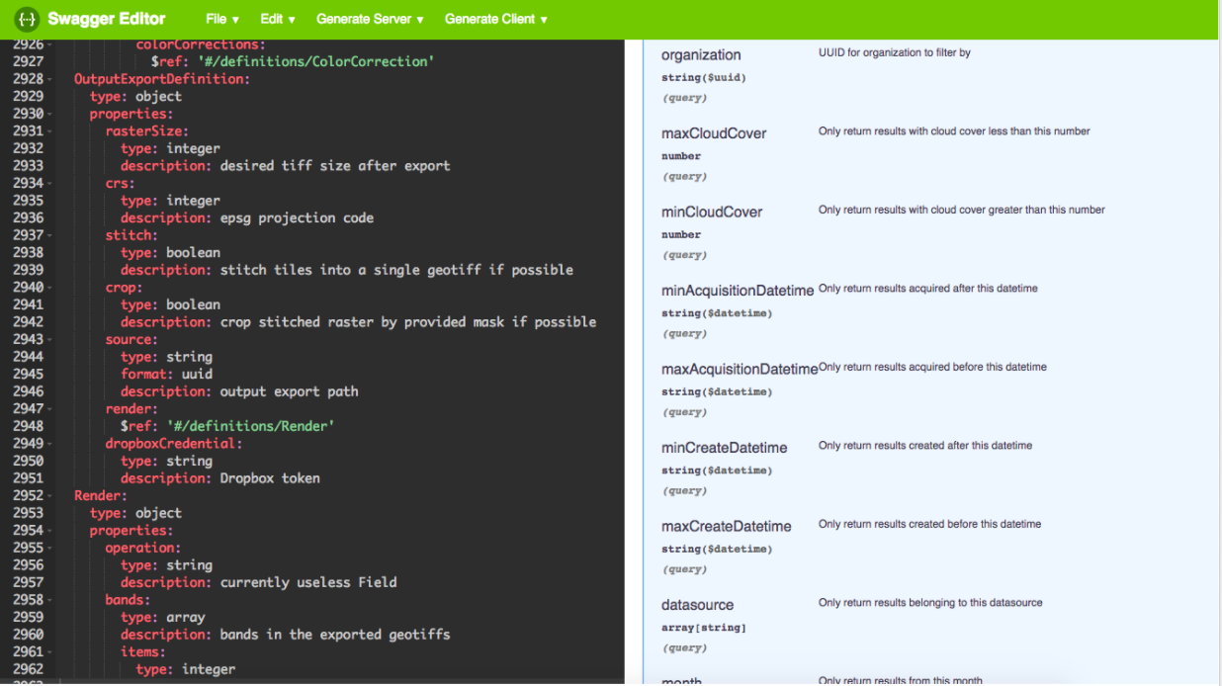This screenshot has width=1222, height=686.
Task: Collapse the Render definition at line 2952
Action: [49, 496]
